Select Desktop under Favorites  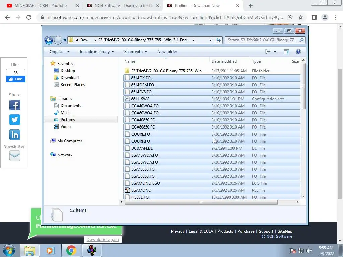coord(68,71)
